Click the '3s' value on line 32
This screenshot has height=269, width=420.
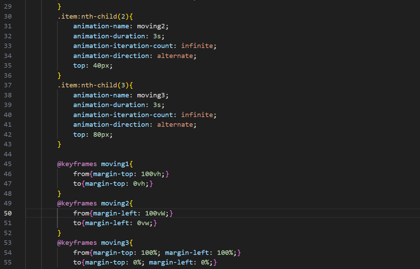157,36
